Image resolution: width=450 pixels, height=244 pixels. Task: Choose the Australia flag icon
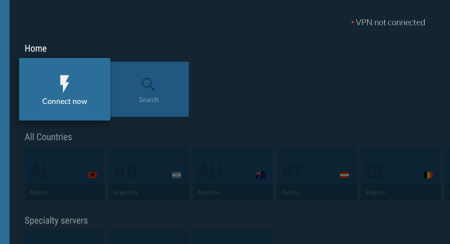click(x=260, y=175)
